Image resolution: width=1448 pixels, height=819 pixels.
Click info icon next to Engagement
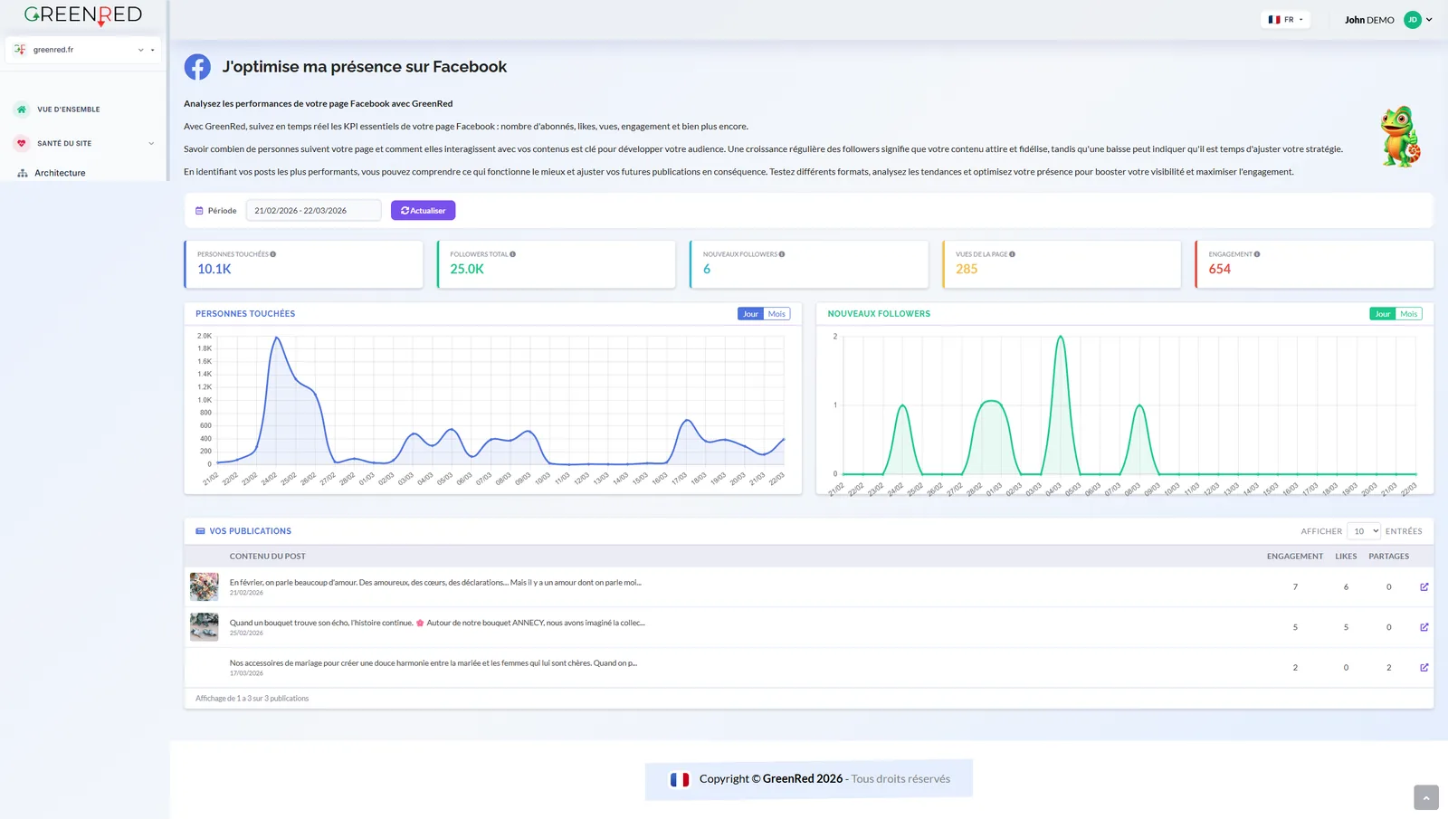[1257, 254]
